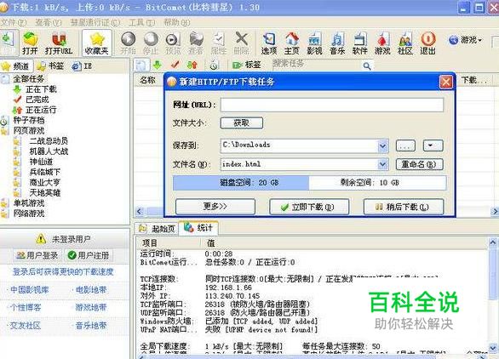Viewport: 499px width, 359px height.
Task: Select 机器人大战 in the tree
Action: click(49, 151)
